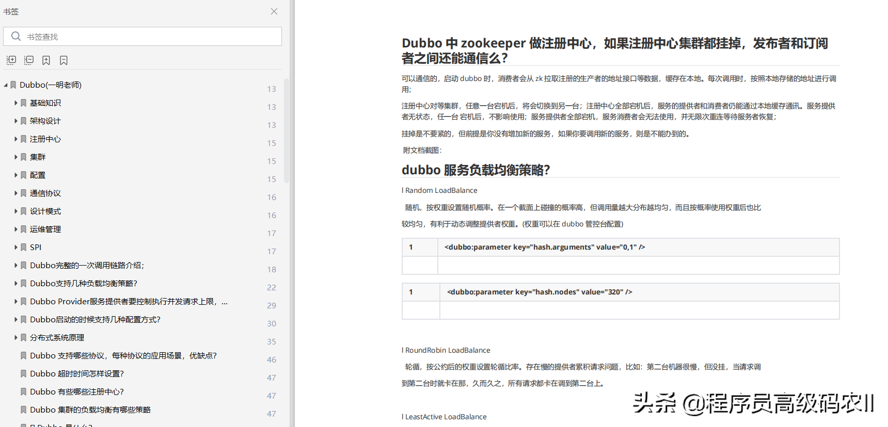Click the bookmark icon beside 注册中心

tap(23, 139)
